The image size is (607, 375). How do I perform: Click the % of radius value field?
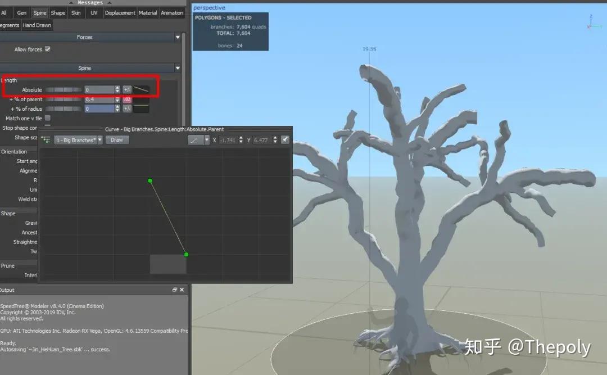99,109
